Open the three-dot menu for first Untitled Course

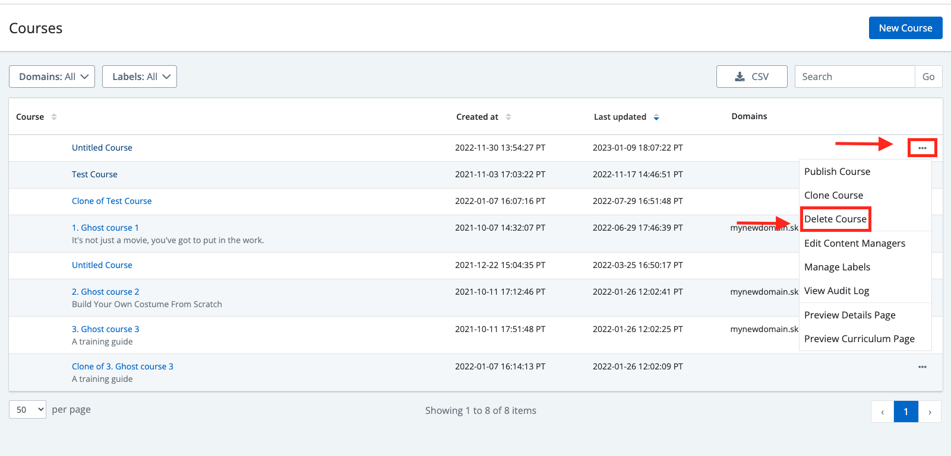922,148
